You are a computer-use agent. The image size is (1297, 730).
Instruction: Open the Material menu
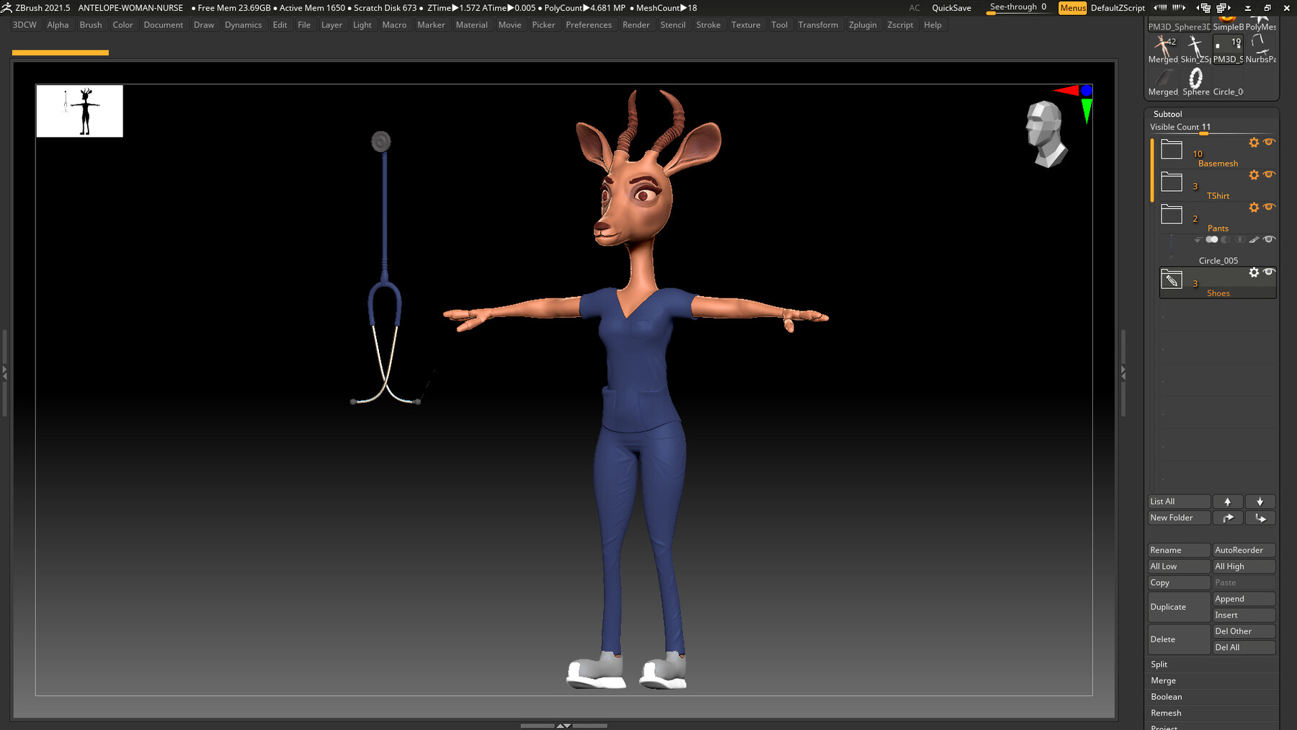472,25
